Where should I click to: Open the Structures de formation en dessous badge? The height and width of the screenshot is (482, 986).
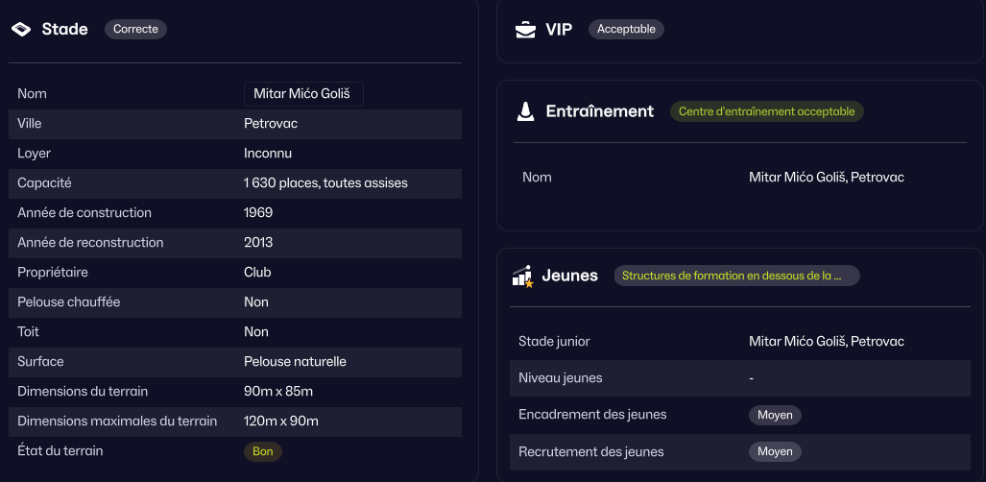pos(735,277)
